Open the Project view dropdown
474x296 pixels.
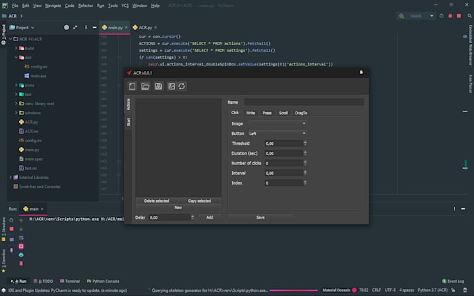click(22, 27)
